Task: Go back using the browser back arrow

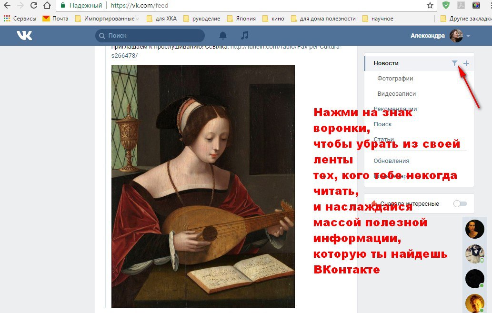Action: pyautogui.click(x=7, y=5)
